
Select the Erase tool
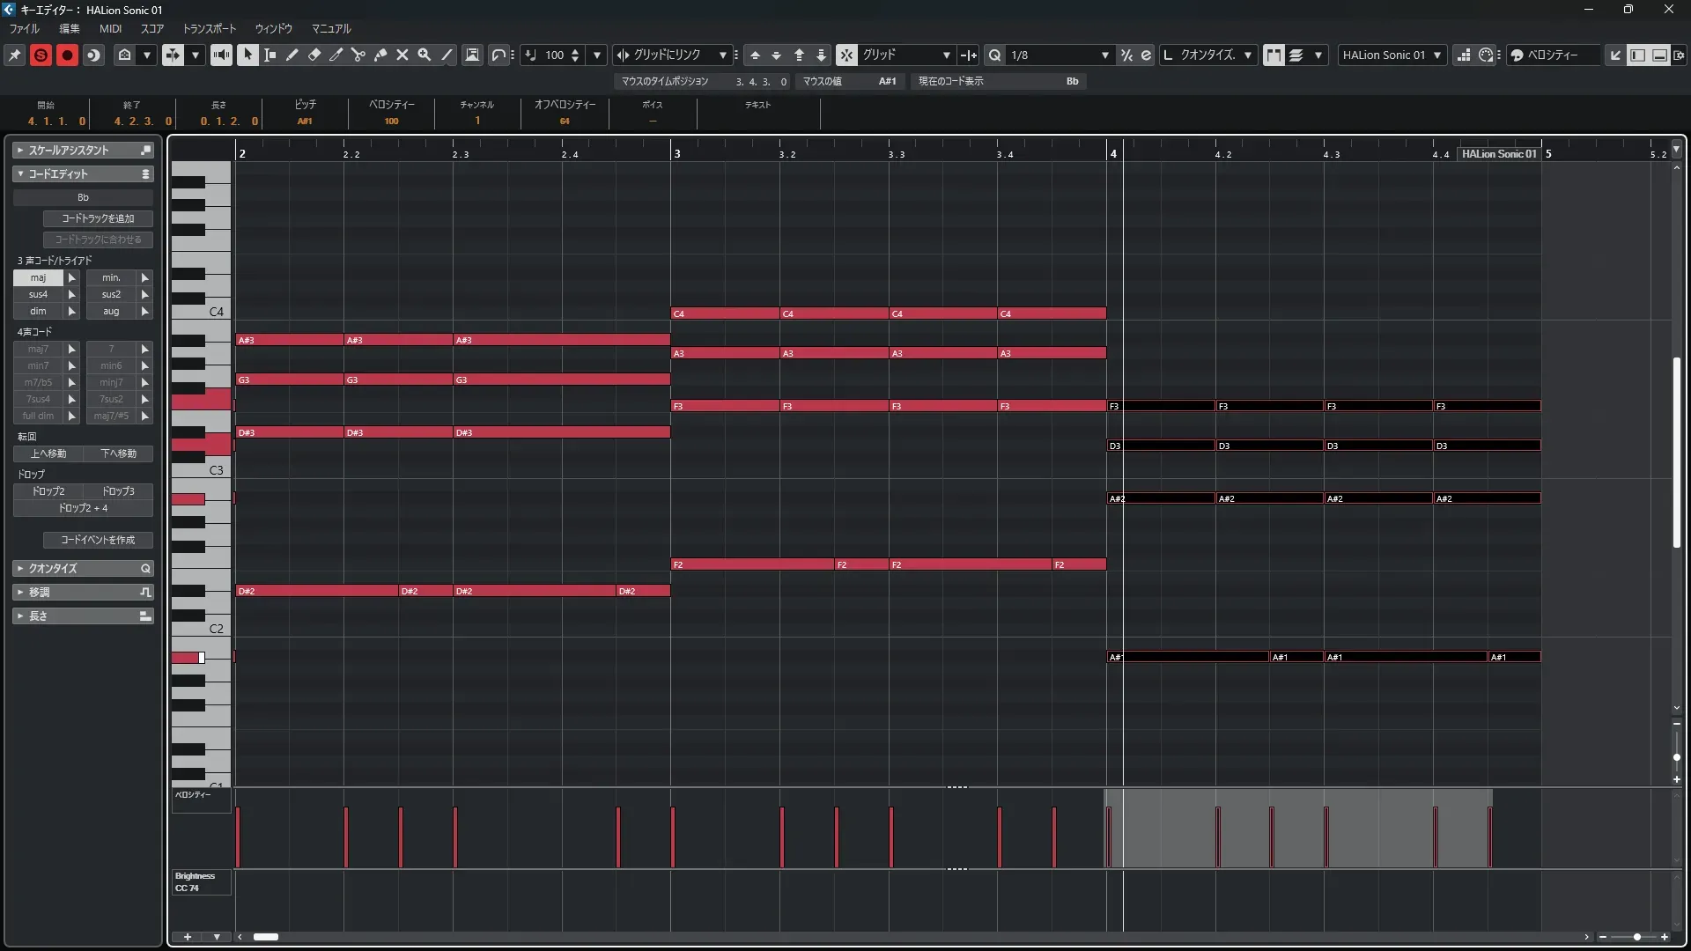click(x=314, y=55)
